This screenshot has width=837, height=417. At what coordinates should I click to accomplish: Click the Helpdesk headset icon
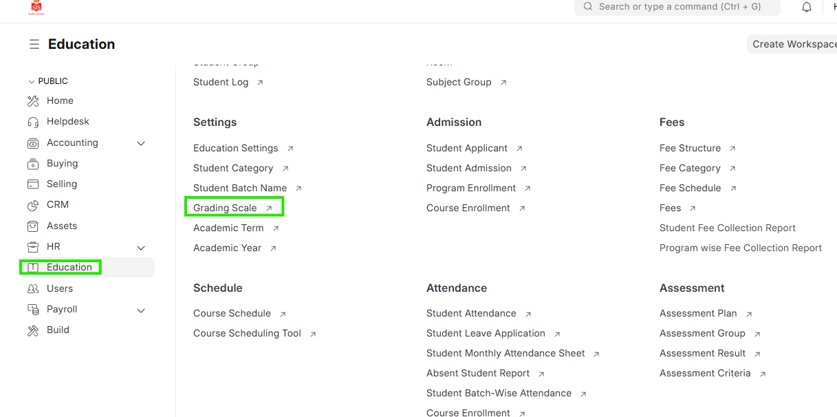[x=33, y=122]
